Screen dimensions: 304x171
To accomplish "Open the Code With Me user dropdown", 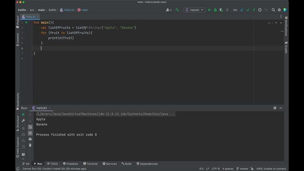I will pyautogui.click(x=169, y=10).
